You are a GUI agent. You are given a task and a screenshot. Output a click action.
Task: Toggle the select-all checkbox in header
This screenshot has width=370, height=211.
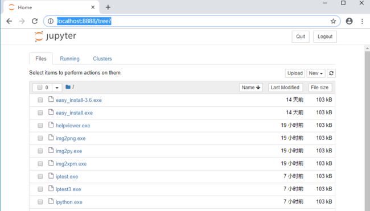click(x=40, y=87)
